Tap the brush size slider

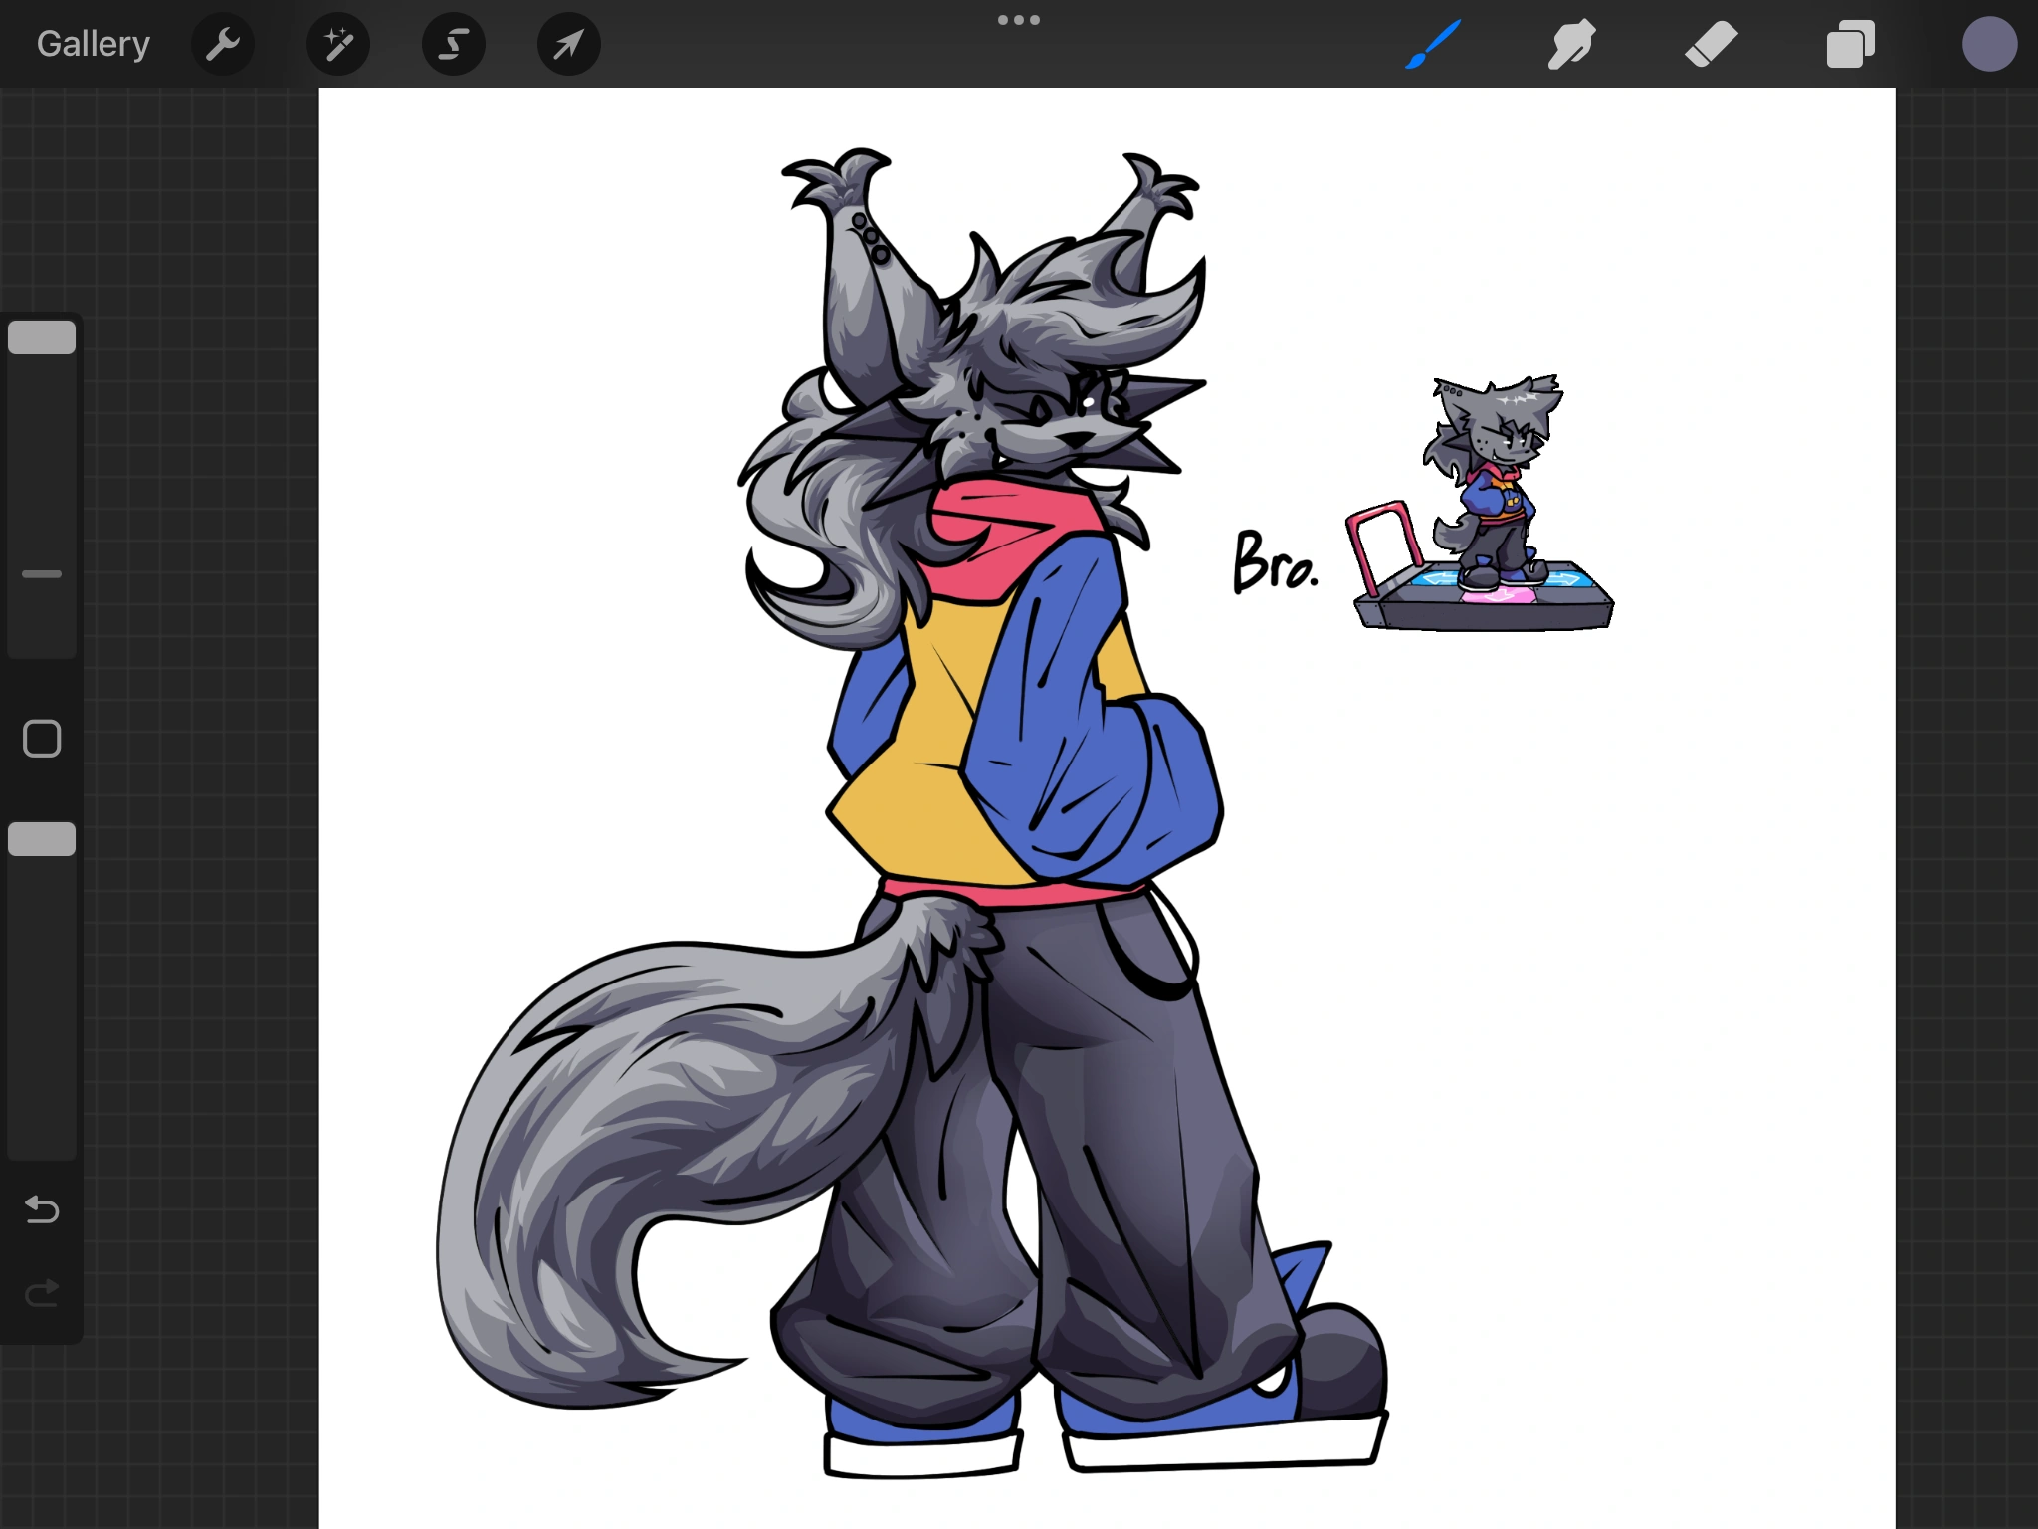(42, 338)
